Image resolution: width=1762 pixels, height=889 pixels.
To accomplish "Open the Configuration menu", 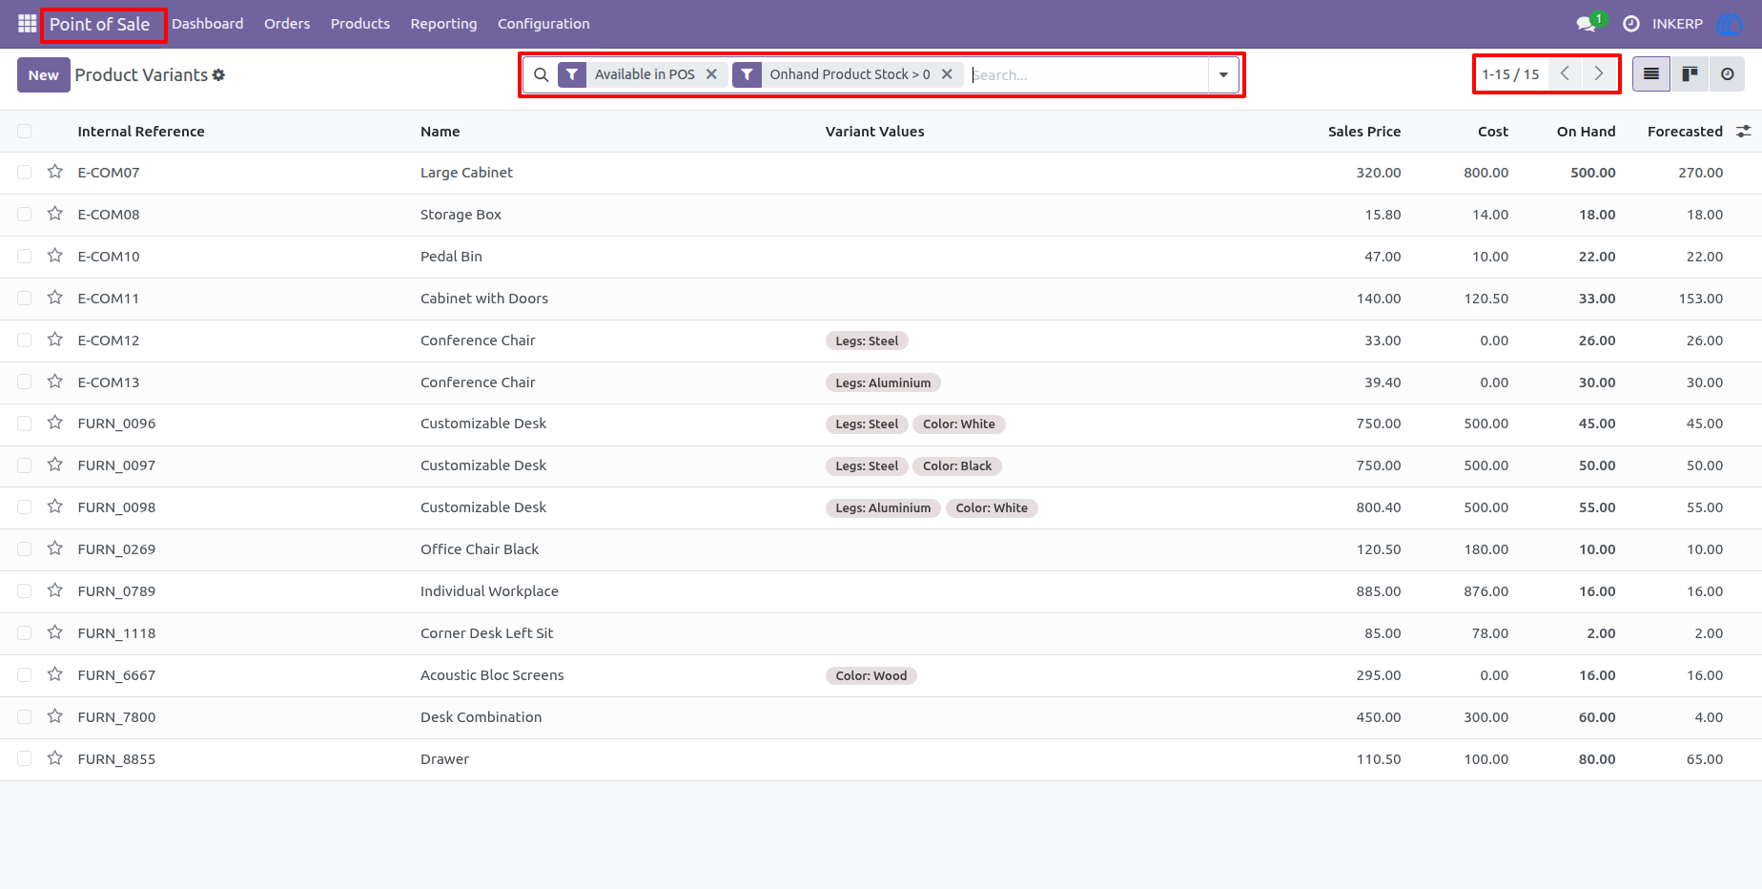I will (543, 24).
